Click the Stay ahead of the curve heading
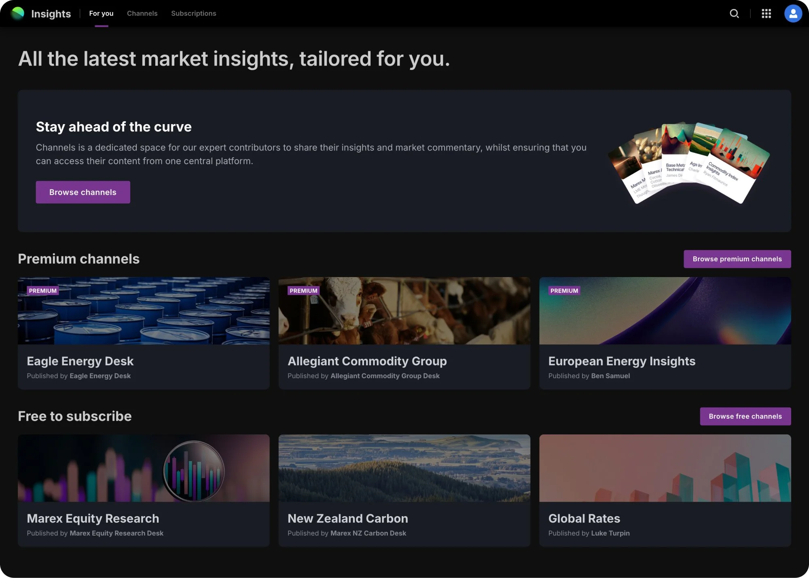 coord(114,127)
